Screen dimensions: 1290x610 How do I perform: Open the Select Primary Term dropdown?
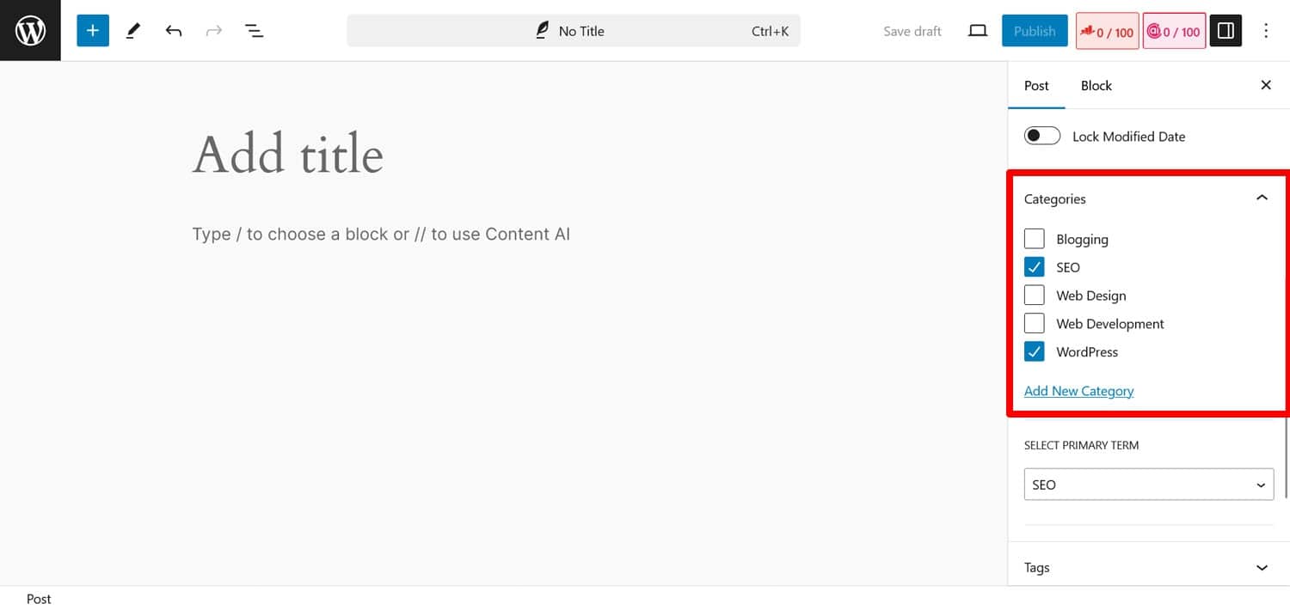(x=1148, y=484)
